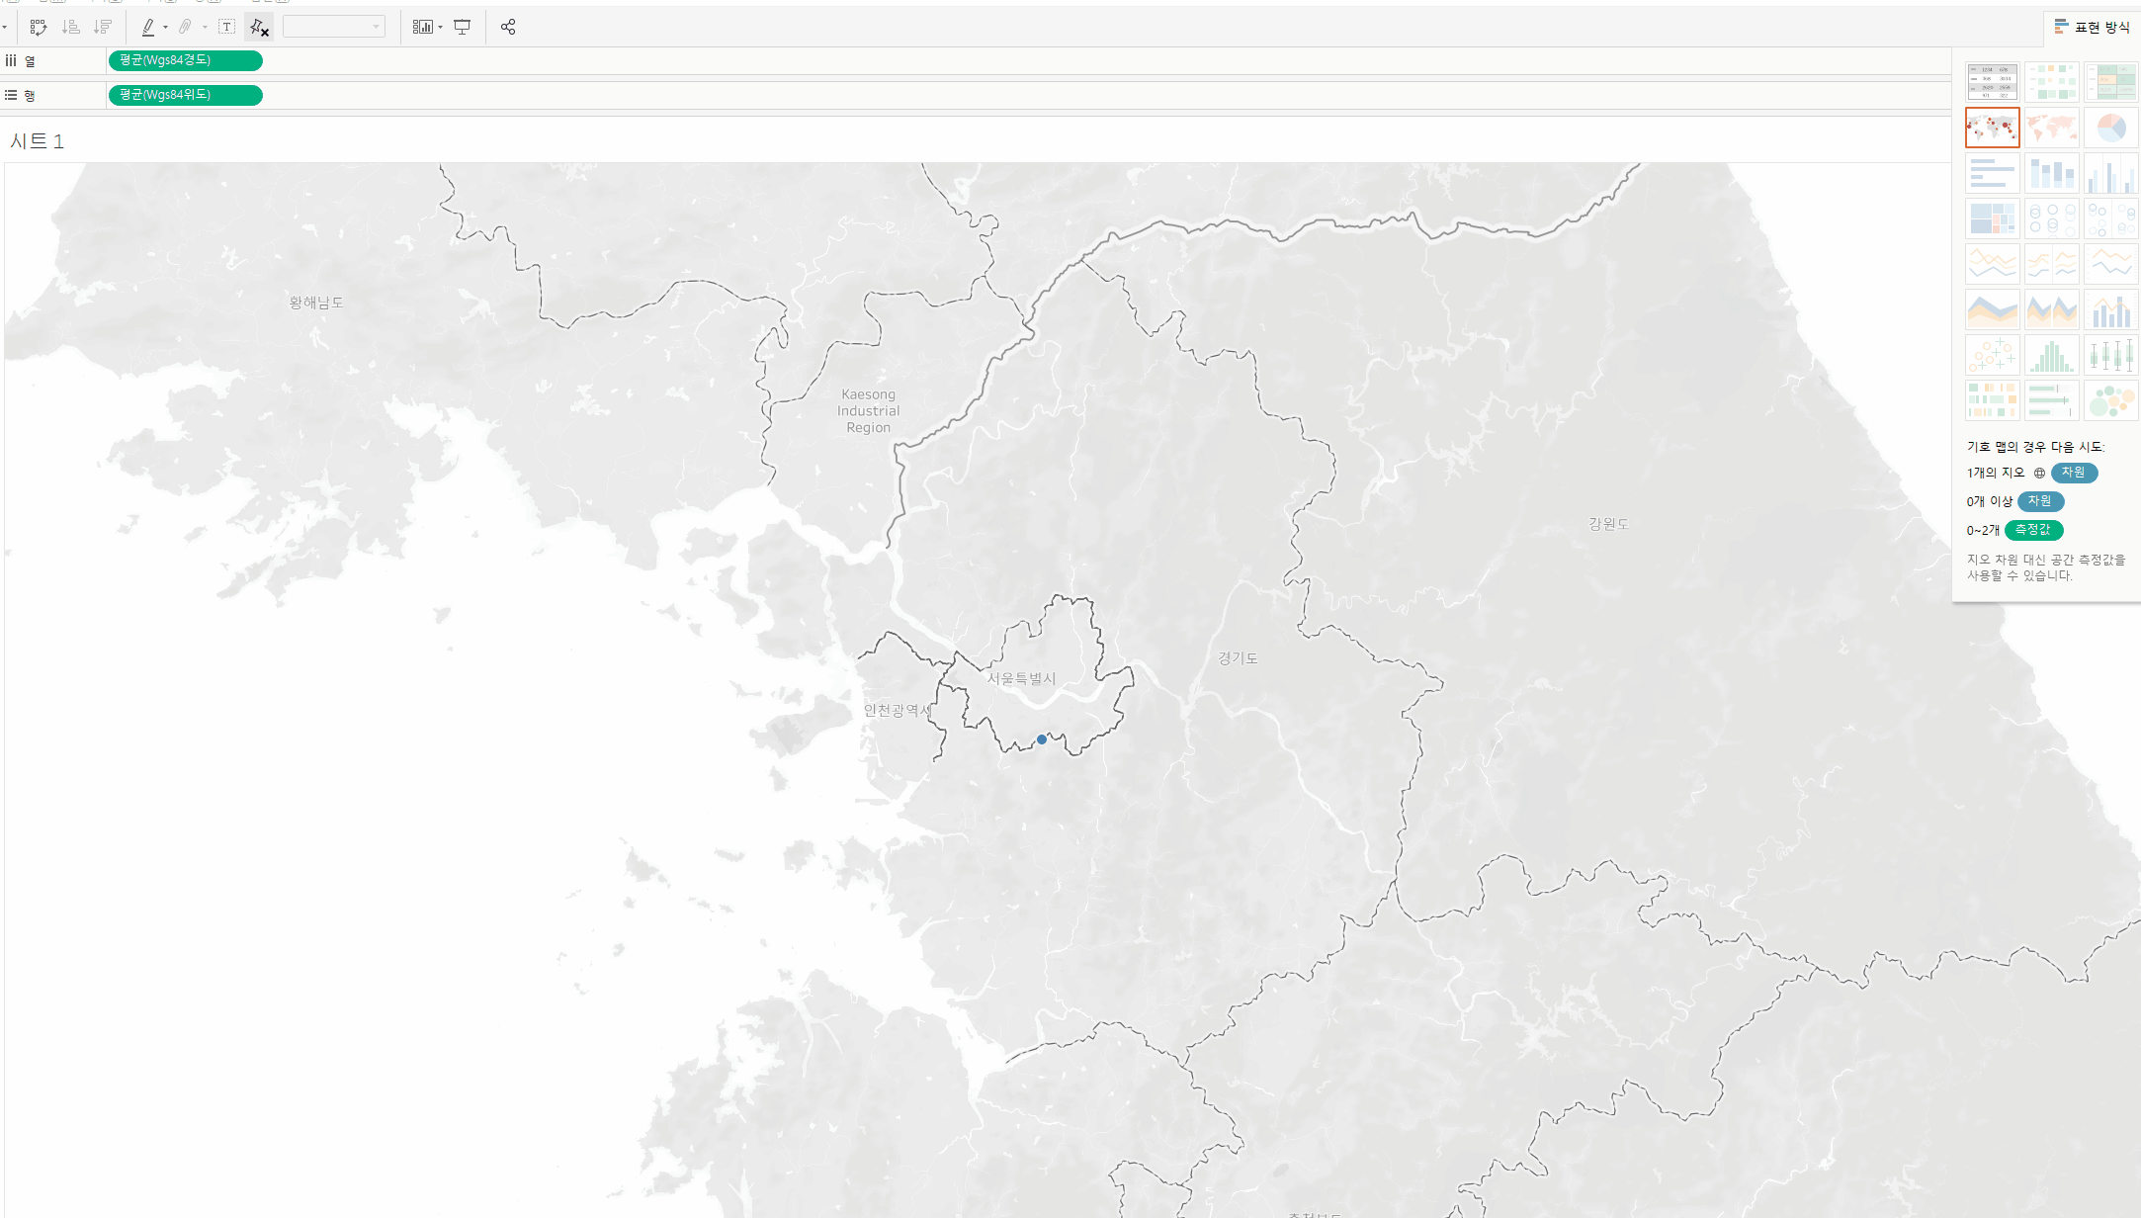Open presentation mode icon
Viewport: 2141px width, 1218px height.
point(462,27)
